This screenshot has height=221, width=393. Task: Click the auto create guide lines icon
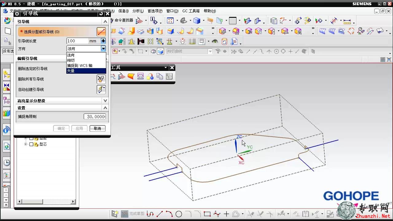click(101, 89)
